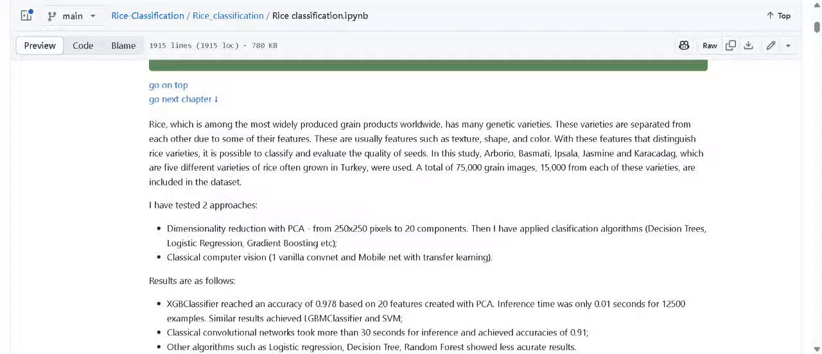Switch to the Preview tab

tap(40, 46)
